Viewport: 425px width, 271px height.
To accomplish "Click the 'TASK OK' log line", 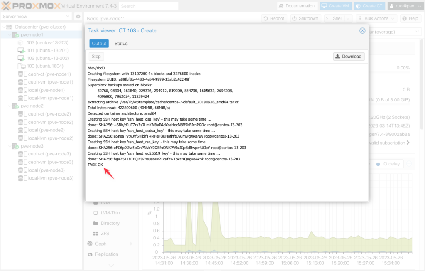I will click(95, 165).
